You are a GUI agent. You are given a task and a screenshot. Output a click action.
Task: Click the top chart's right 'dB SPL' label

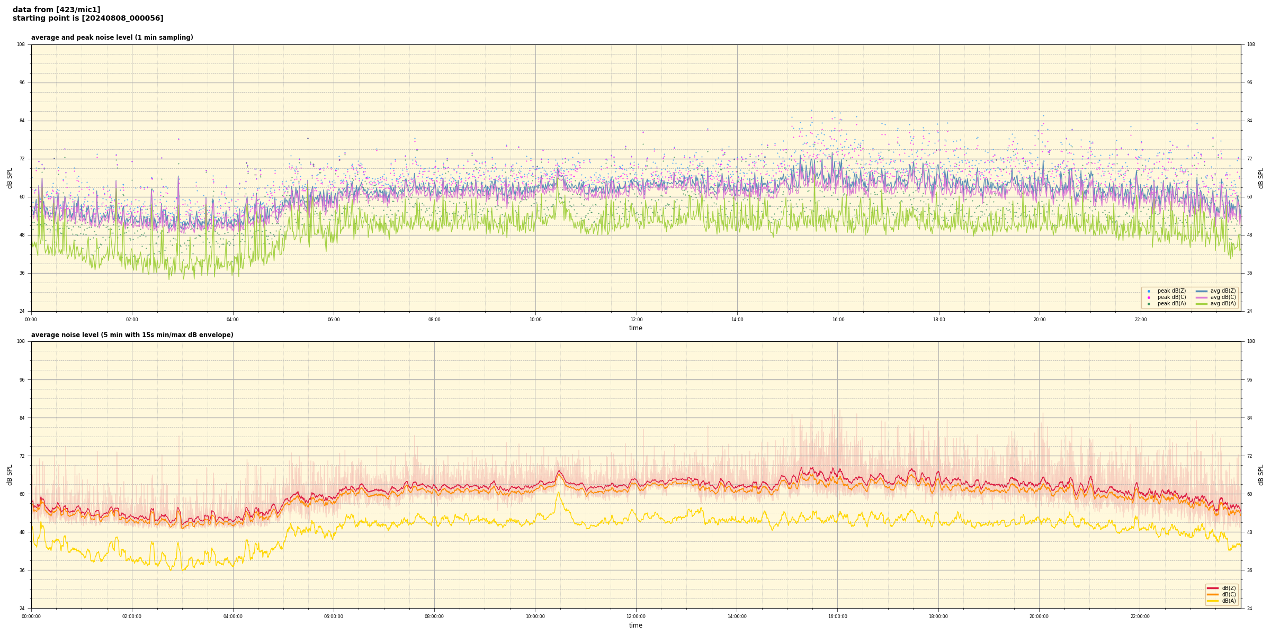coord(1261,178)
